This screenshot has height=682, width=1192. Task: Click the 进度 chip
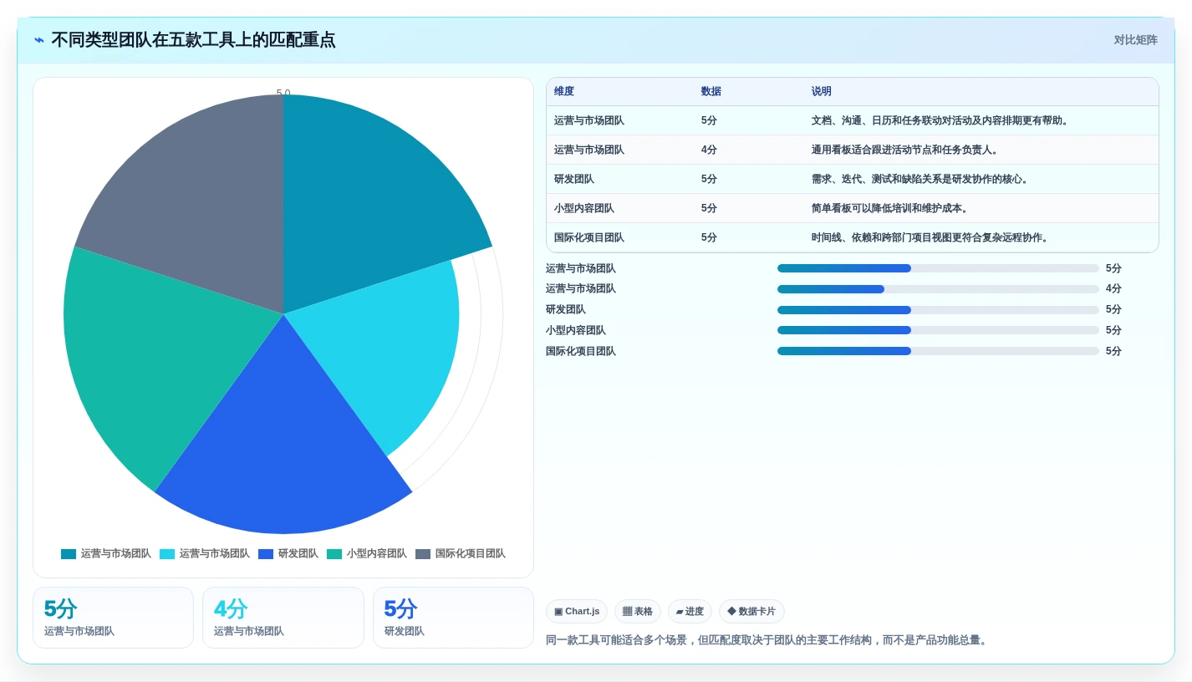(x=690, y=612)
